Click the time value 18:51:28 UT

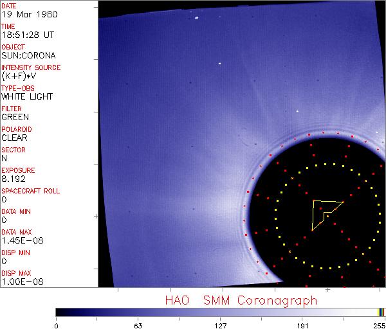(27, 35)
